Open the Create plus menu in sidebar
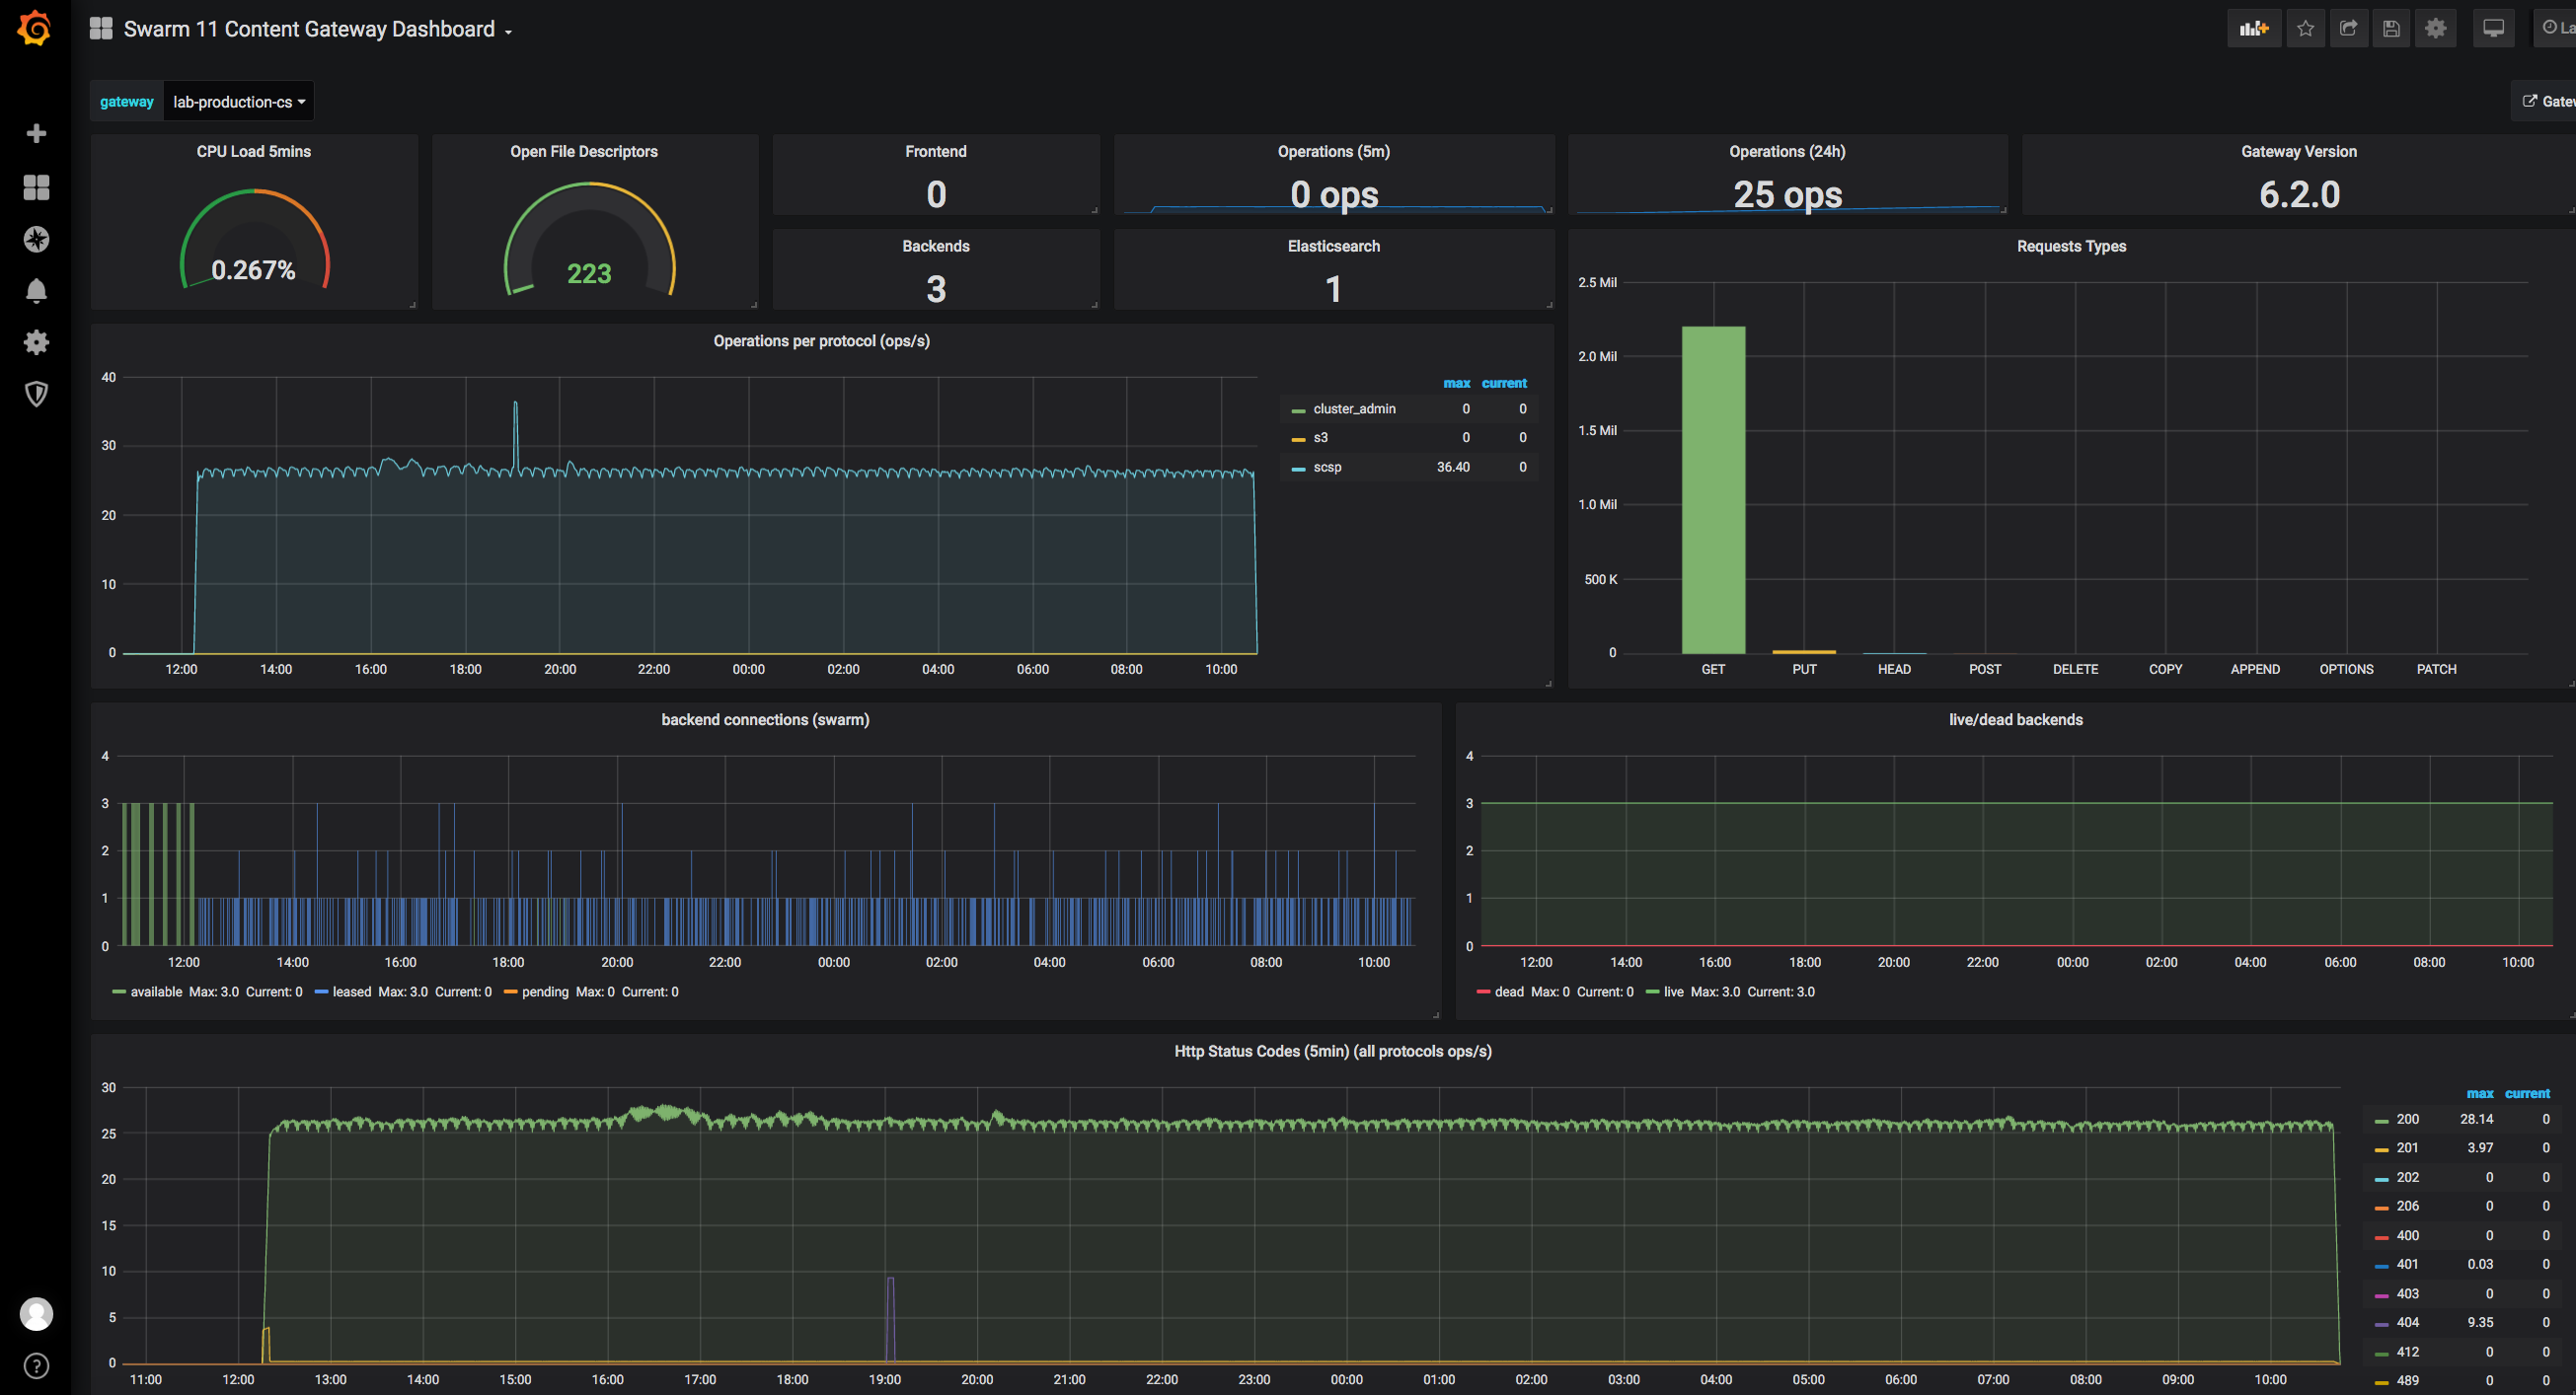Image resolution: width=2576 pixels, height=1395 pixels. (36, 133)
